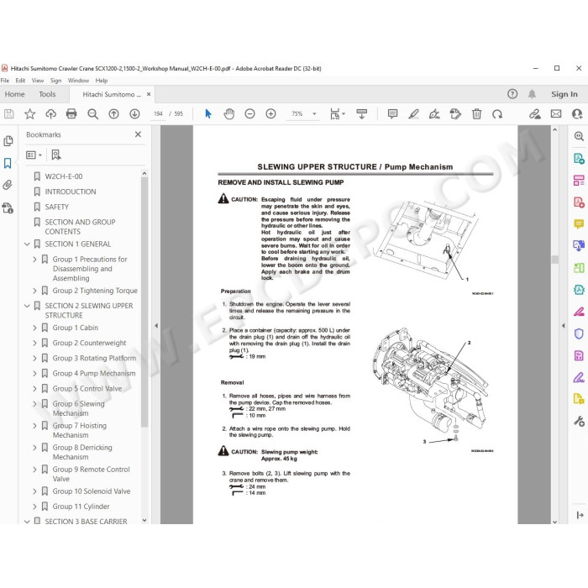Screen dimensions: 588x588
Task: Open notifications bell icon
Action: coord(532,94)
